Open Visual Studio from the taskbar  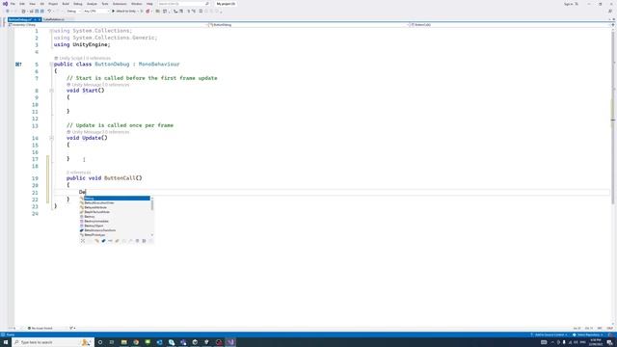click(230, 342)
